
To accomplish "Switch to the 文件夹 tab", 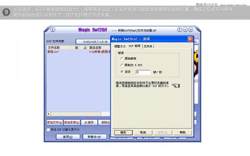I will coord(148,46).
